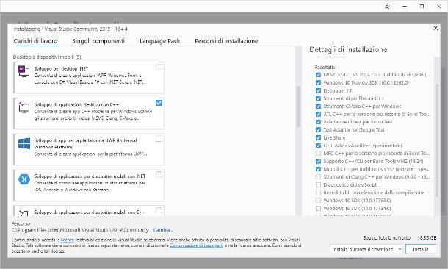Image resolution: width=448 pixels, height=269 pixels.
Task: Uncheck C++ AddressSanitizer (sperimentale)
Action: (318, 146)
